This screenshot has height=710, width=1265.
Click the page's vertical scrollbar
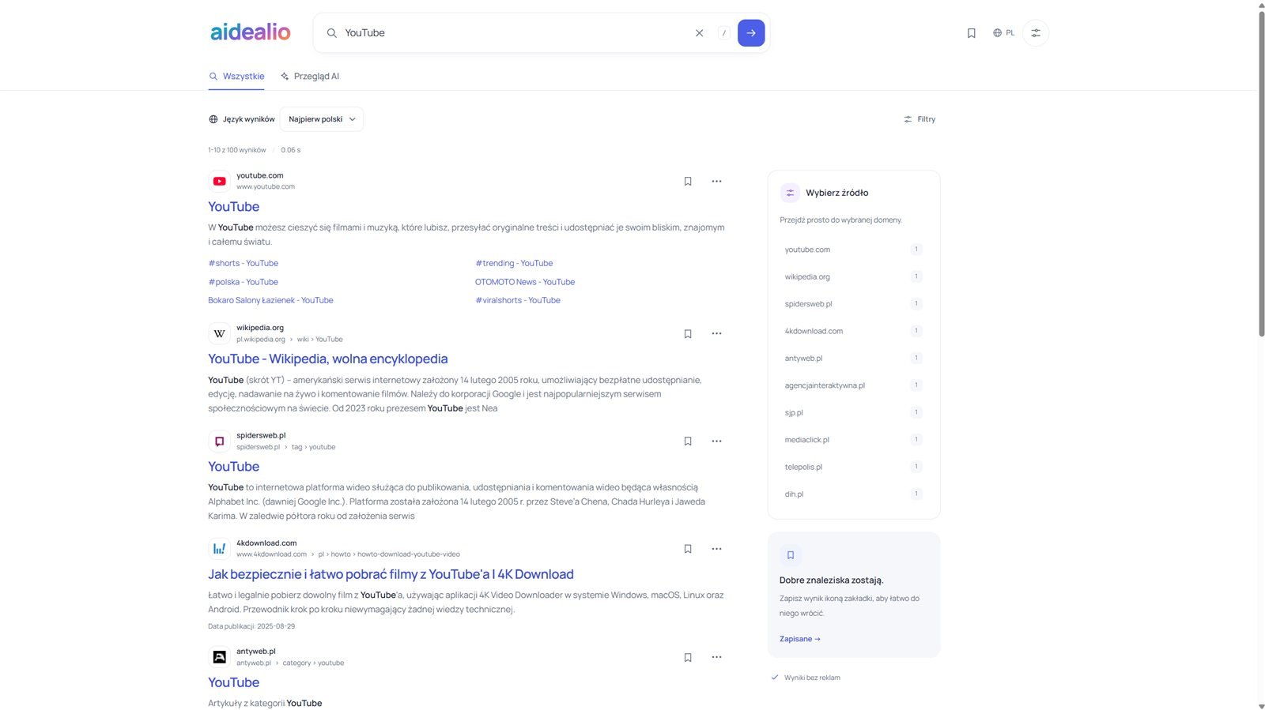point(1261,170)
